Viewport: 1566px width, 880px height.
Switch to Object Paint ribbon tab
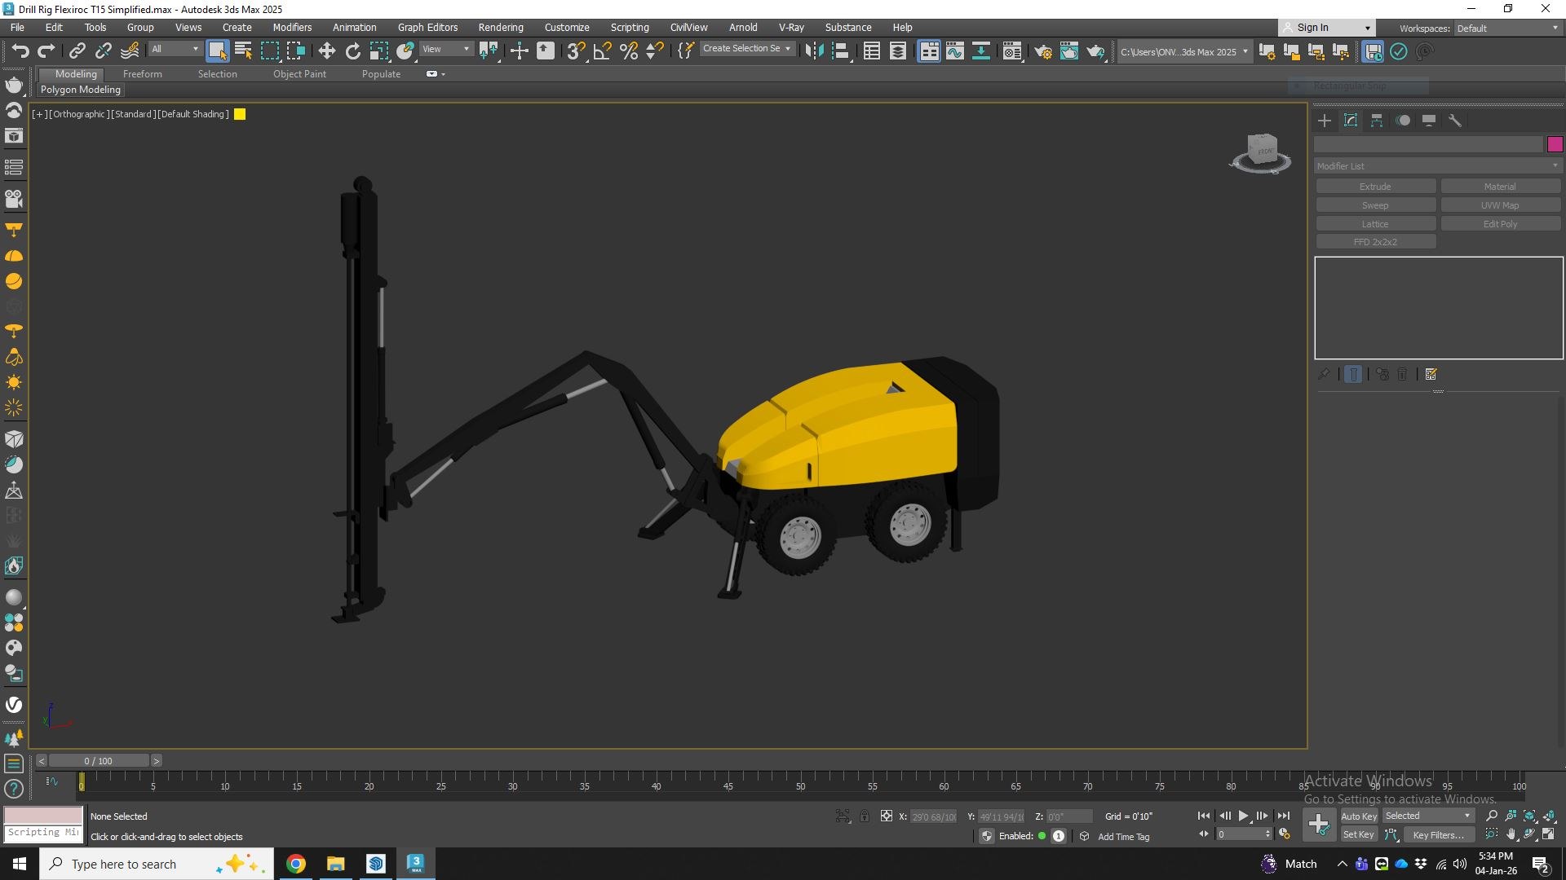pyautogui.click(x=299, y=74)
